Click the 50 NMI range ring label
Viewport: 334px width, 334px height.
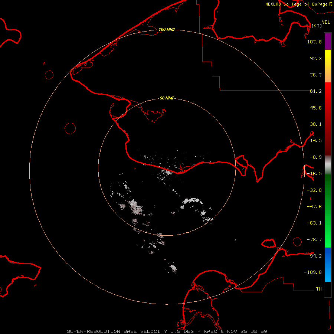pos(167,98)
